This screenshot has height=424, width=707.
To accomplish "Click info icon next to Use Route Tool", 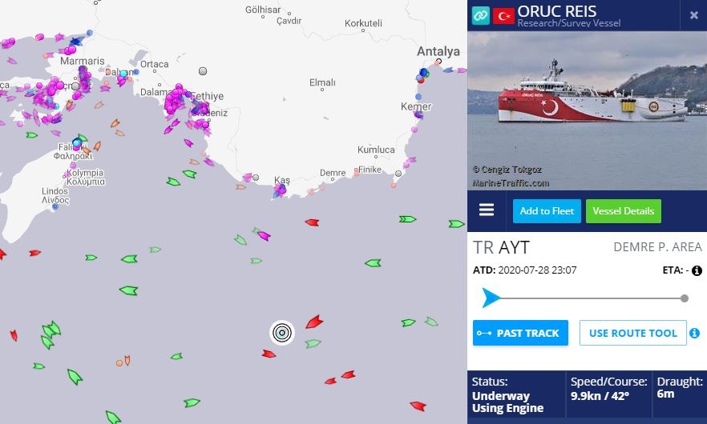I will (x=695, y=333).
